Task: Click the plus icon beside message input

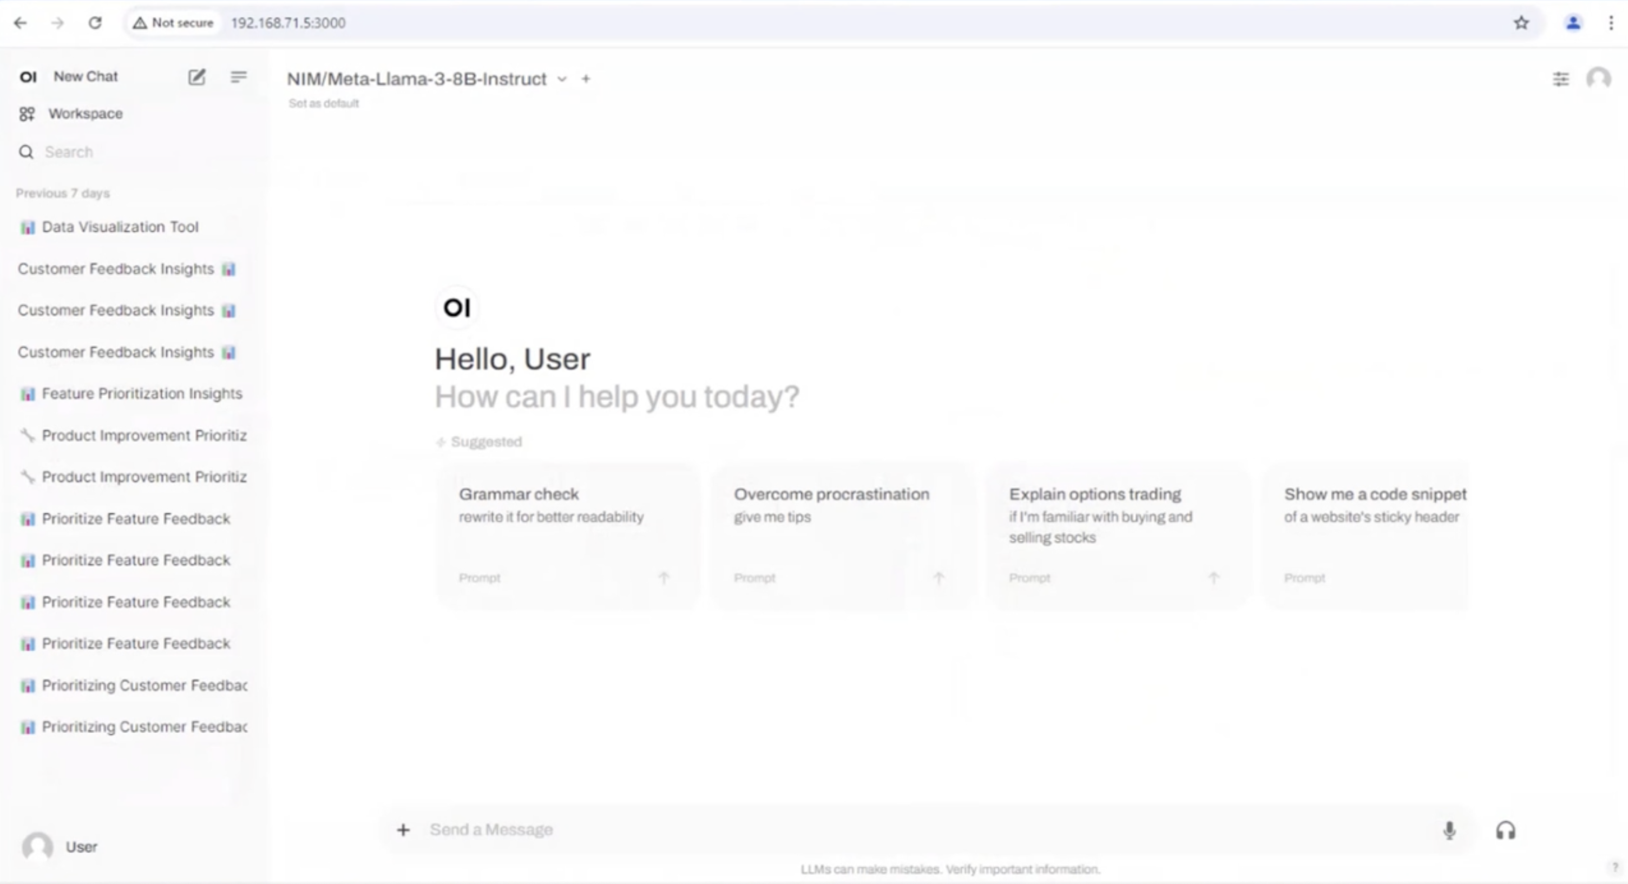Action: pyautogui.click(x=403, y=829)
